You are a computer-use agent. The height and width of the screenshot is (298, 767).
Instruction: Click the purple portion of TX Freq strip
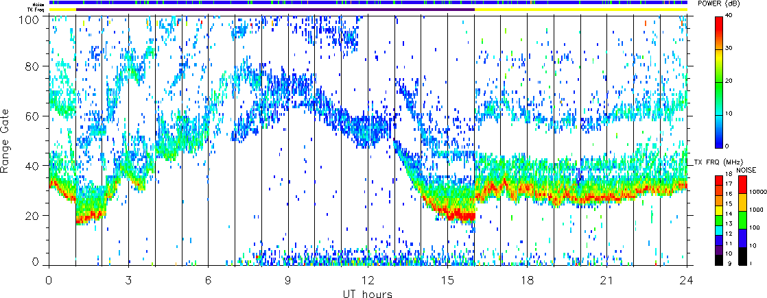click(x=275, y=10)
